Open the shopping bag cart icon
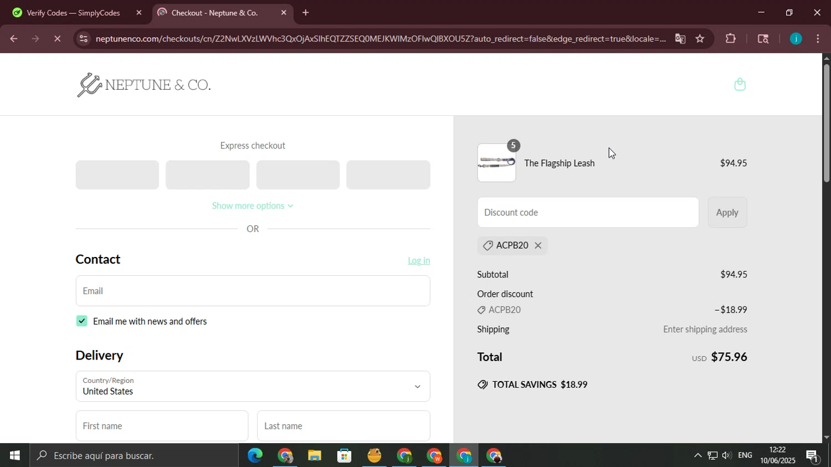The image size is (831, 467). (740, 84)
